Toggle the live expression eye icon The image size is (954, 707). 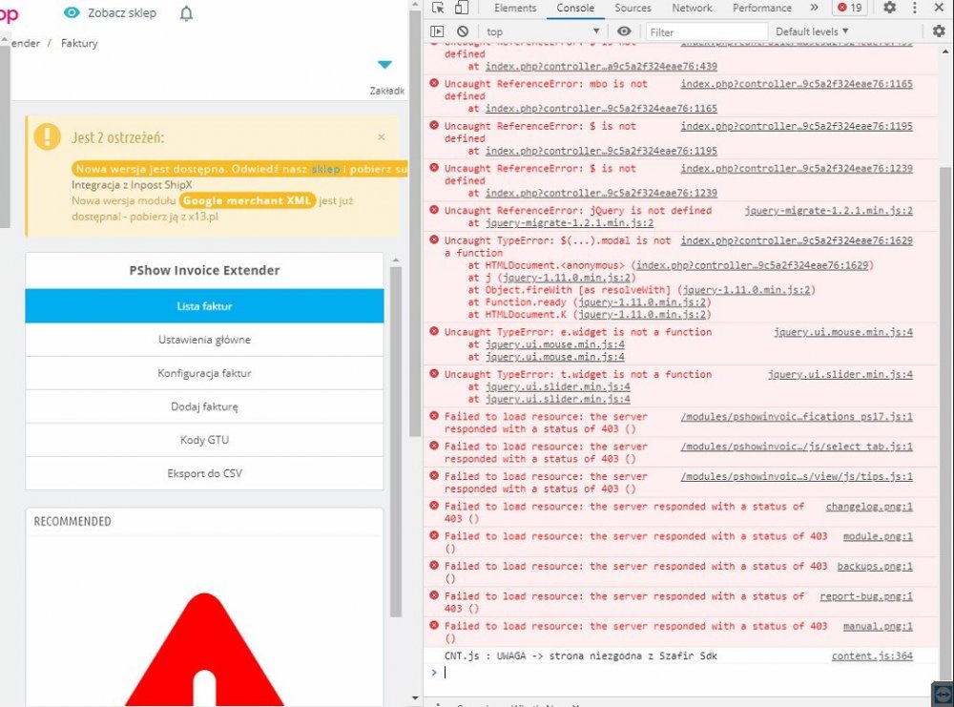point(624,31)
